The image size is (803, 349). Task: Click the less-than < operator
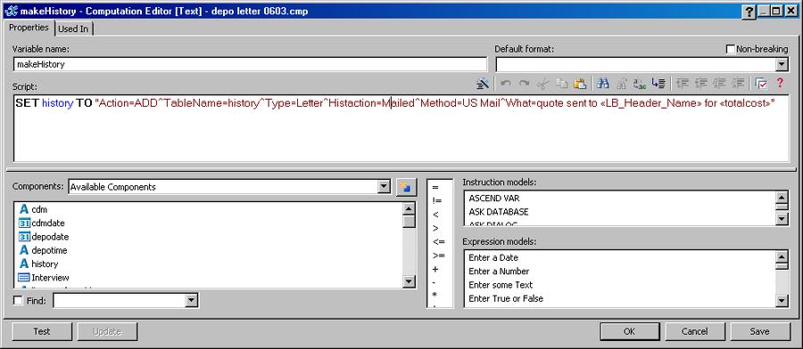435,215
